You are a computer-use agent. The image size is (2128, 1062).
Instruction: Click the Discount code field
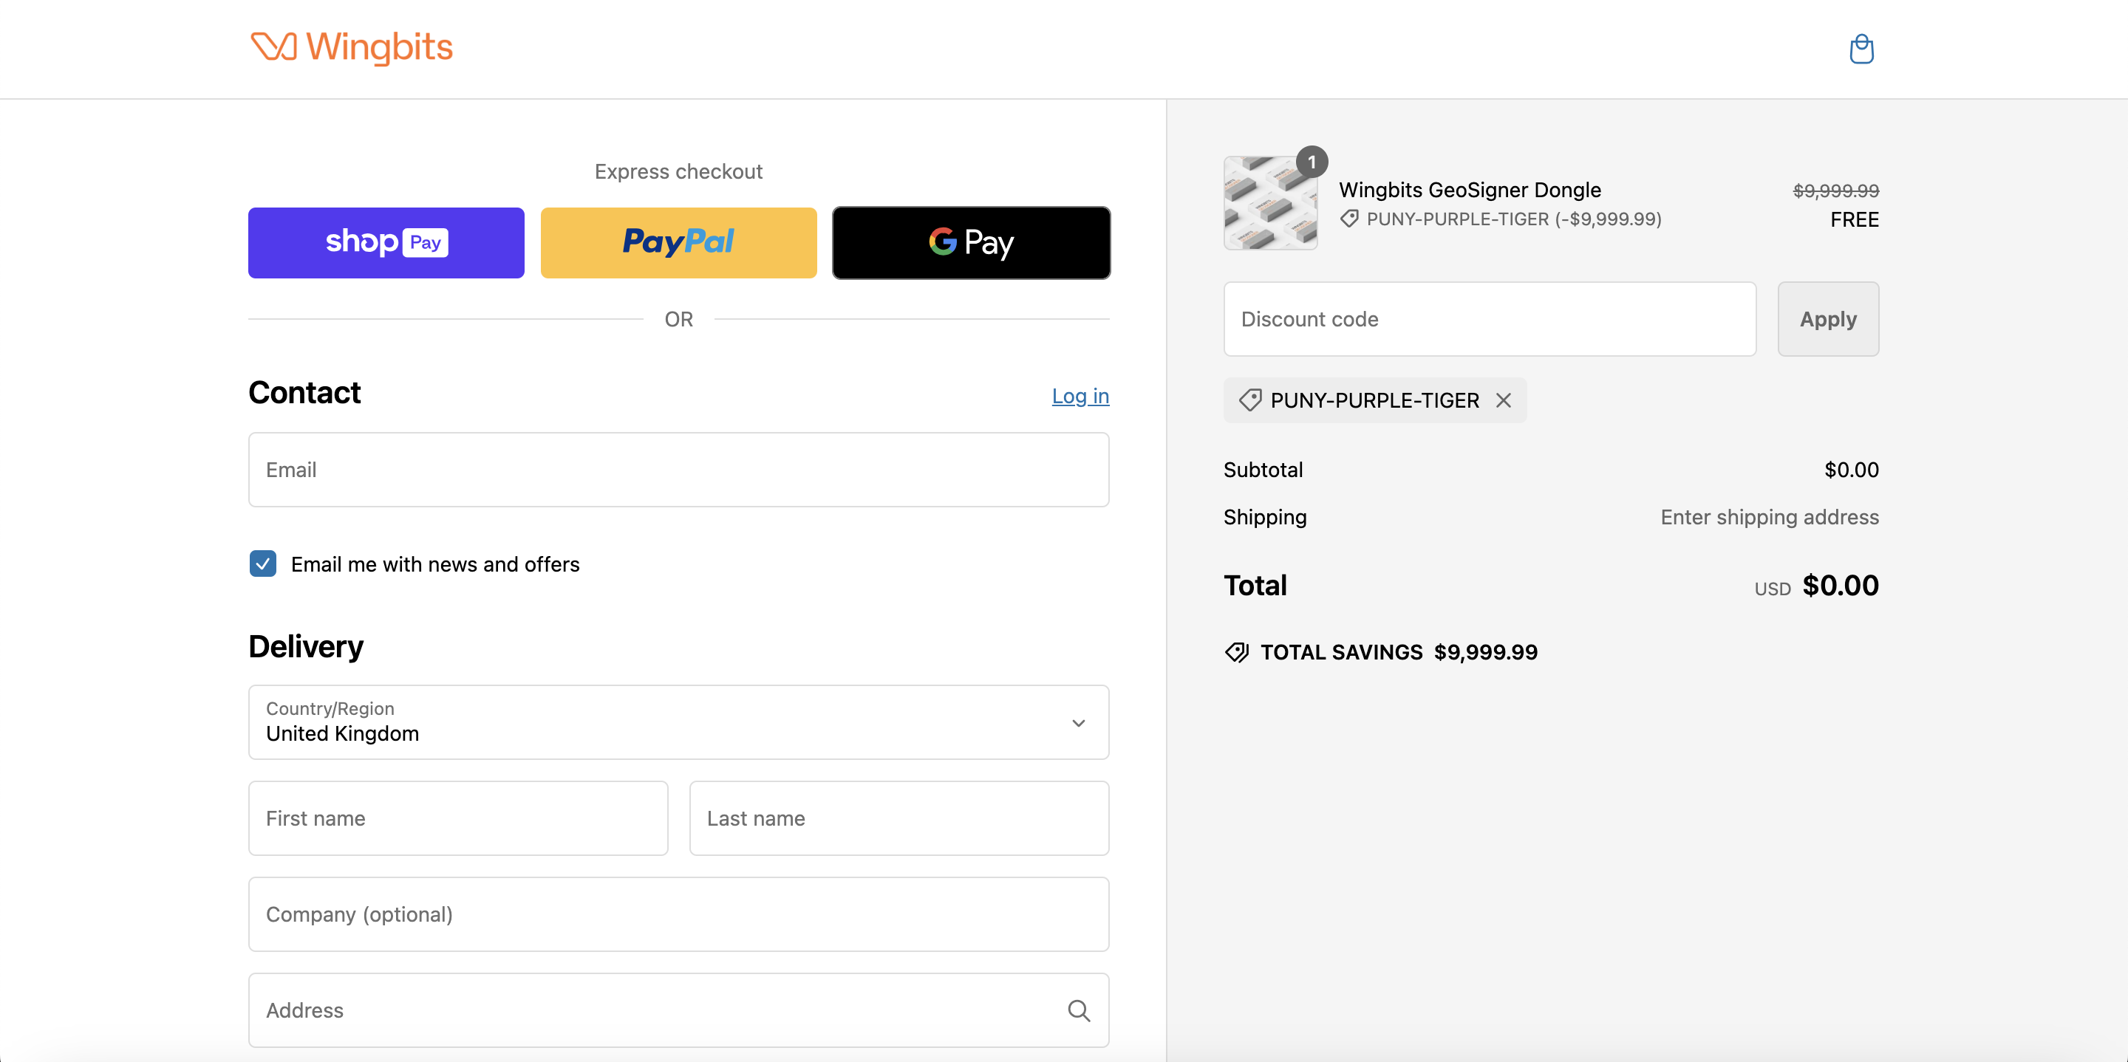(x=1489, y=320)
